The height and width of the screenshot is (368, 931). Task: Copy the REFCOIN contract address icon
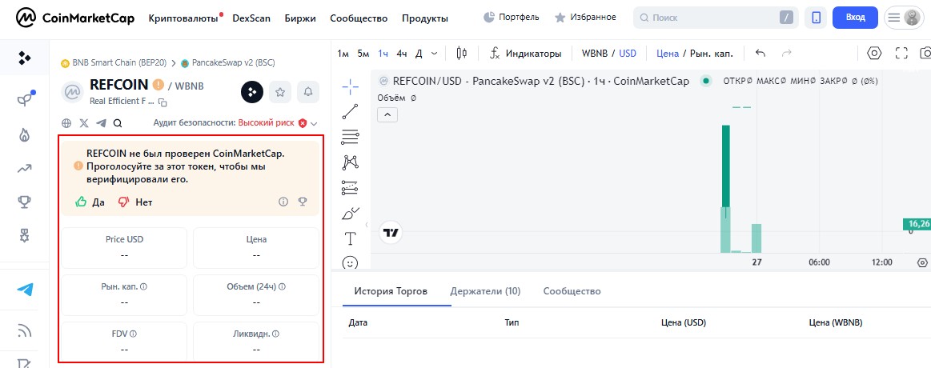pyautogui.click(x=163, y=102)
